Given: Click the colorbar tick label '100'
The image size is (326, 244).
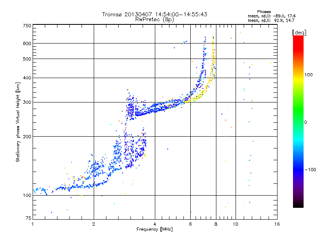Looking at the screenshot, I should pyautogui.click(x=308, y=75).
